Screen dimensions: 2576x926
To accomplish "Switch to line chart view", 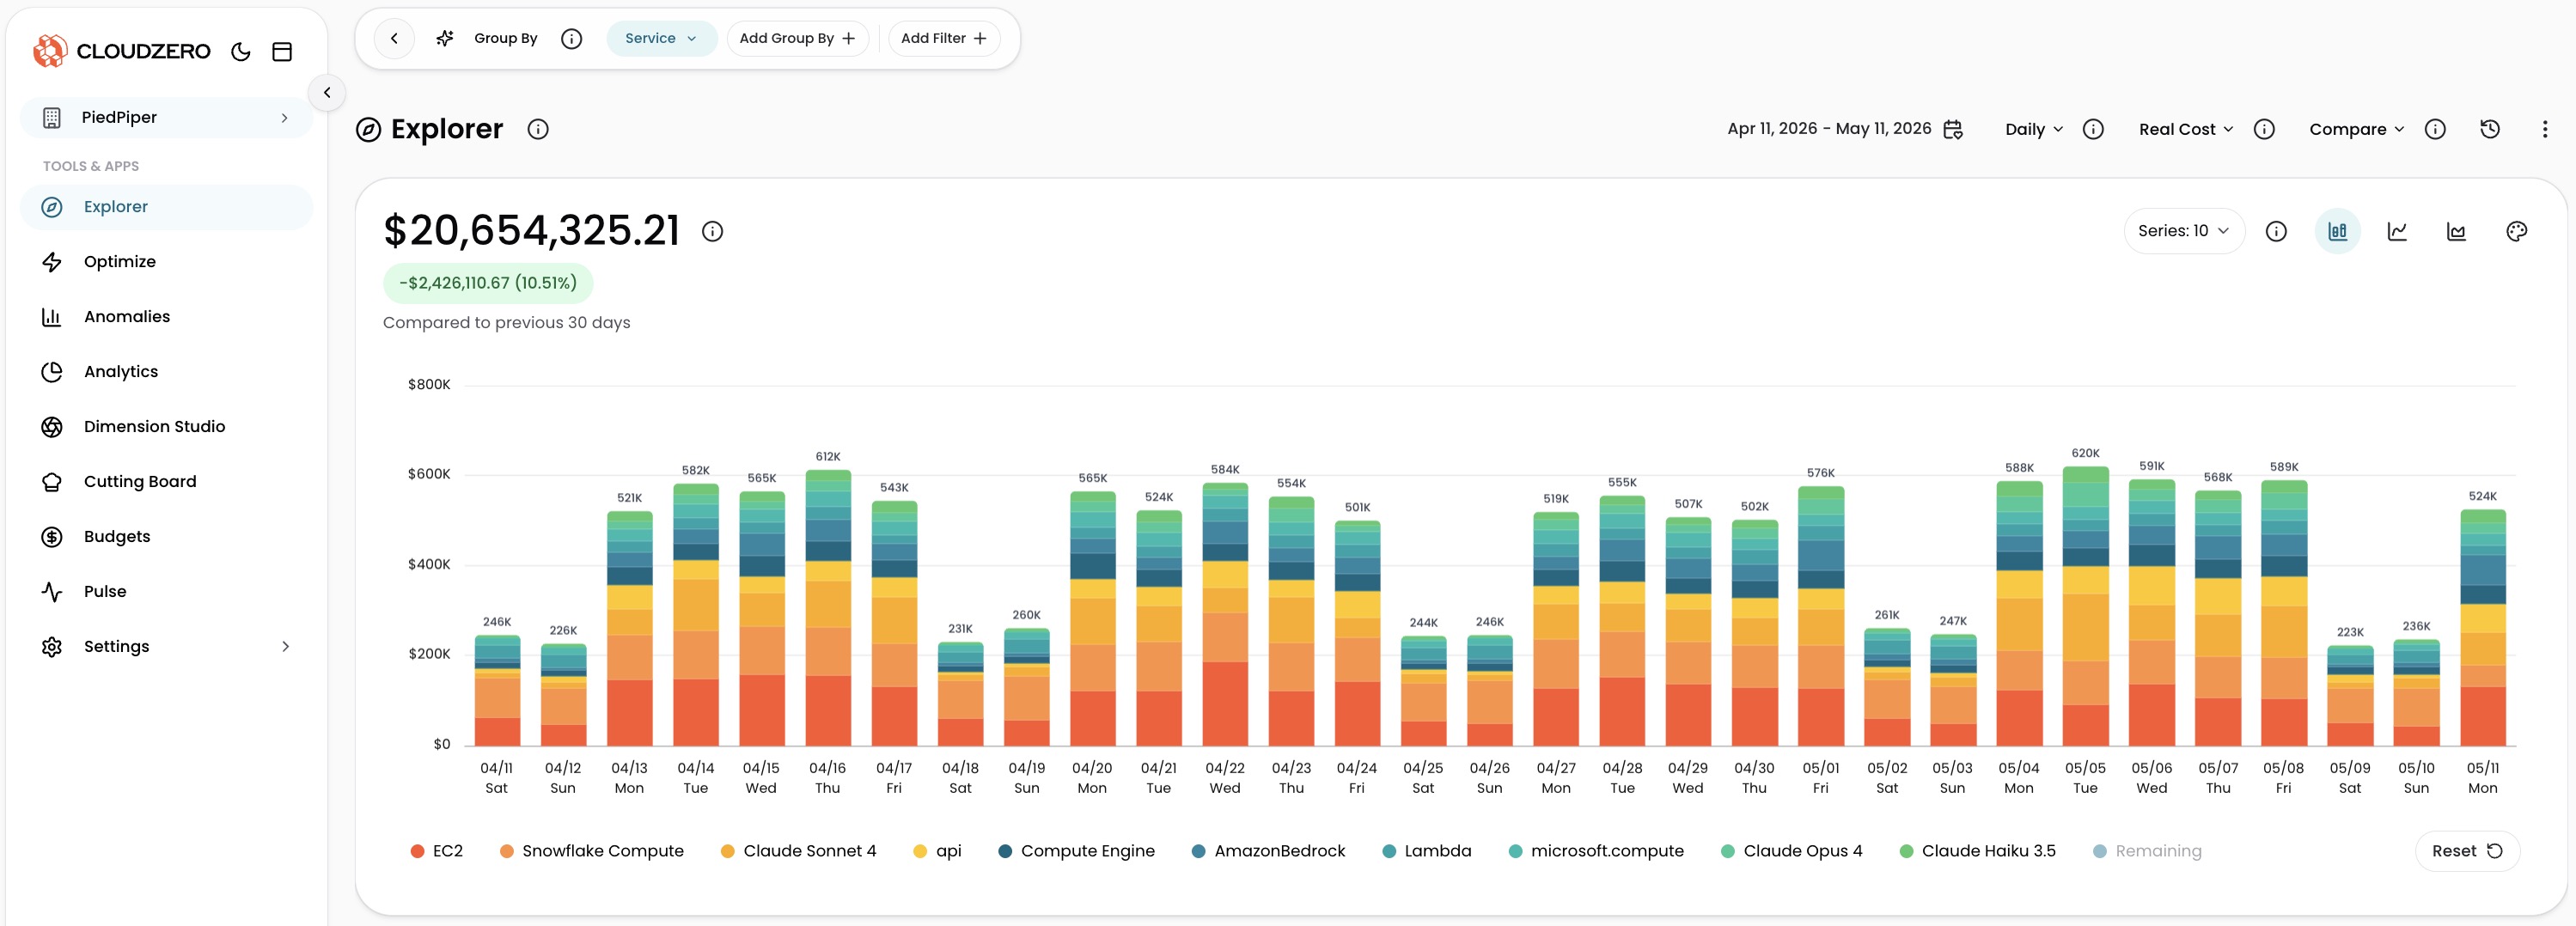I will 2397,231.
